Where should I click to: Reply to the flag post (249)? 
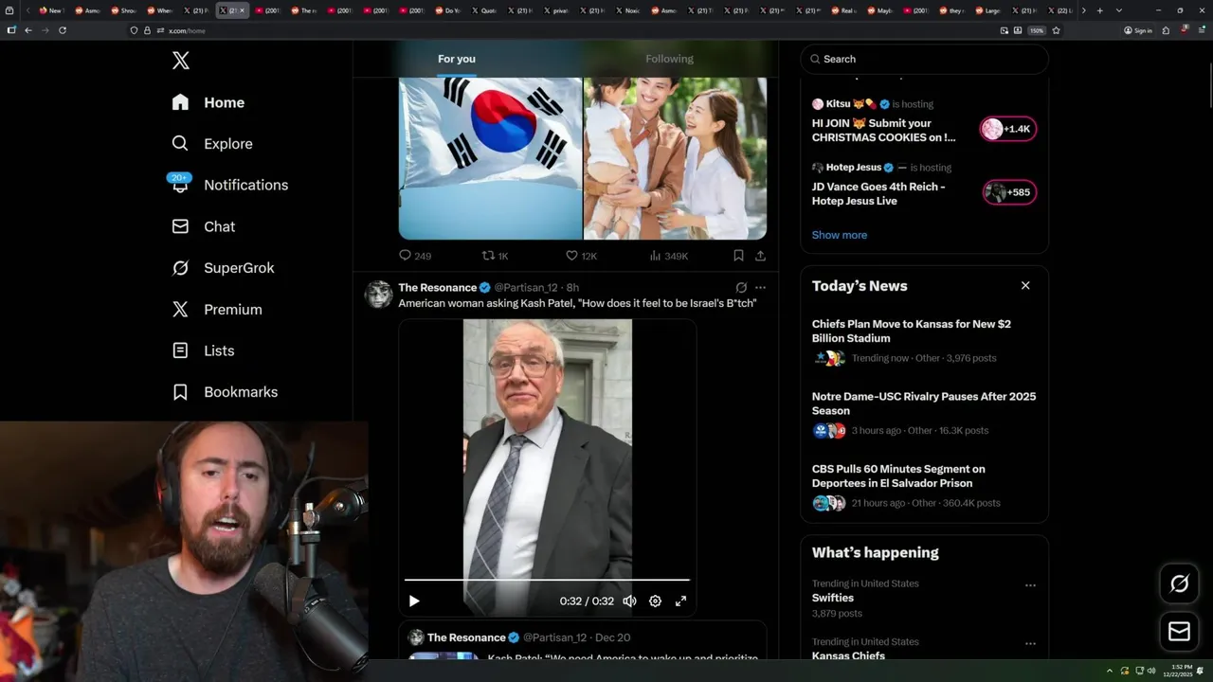[x=415, y=256]
